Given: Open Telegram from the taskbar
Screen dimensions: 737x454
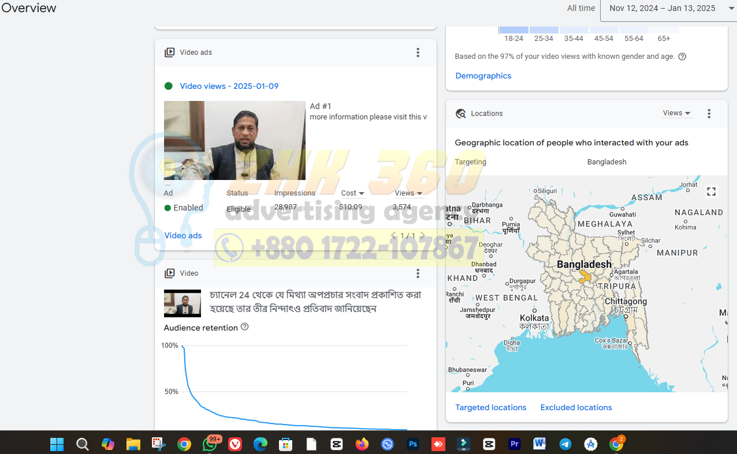Looking at the screenshot, I should pyautogui.click(x=565, y=444).
